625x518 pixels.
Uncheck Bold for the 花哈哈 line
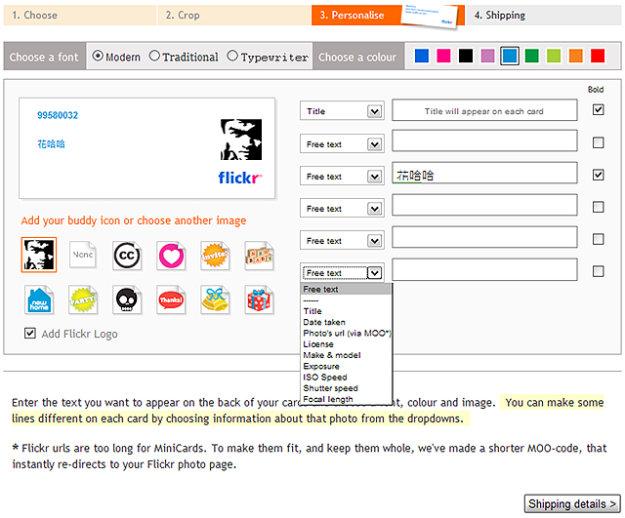598,175
